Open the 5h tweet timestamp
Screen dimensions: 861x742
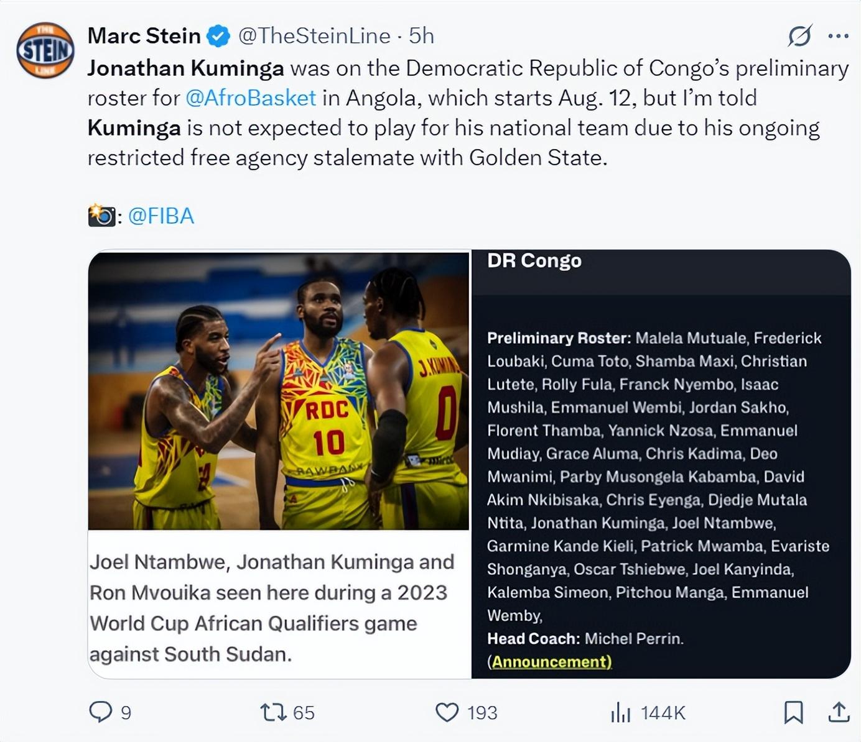click(x=421, y=36)
